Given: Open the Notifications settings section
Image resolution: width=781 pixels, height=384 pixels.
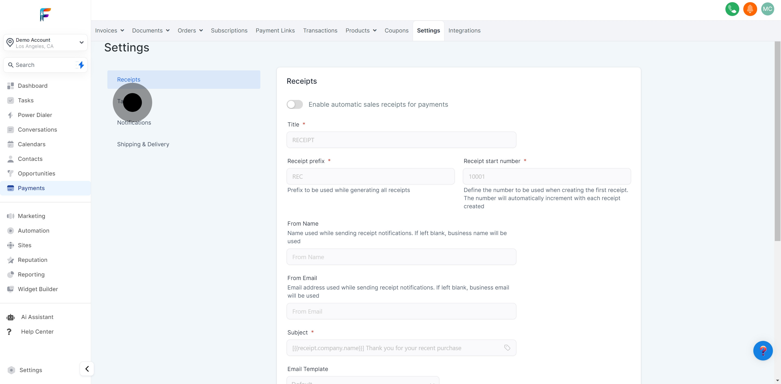Looking at the screenshot, I should pyautogui.click(x=134, y=123).
